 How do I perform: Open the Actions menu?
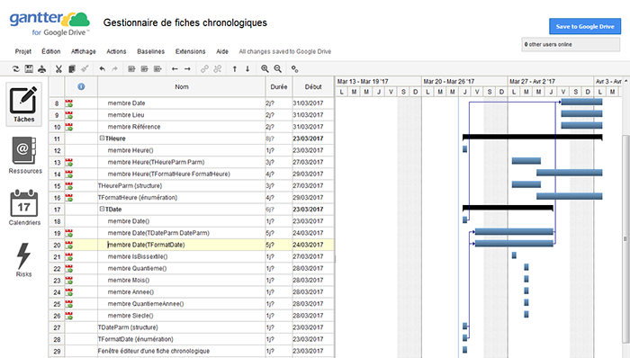click(116, 51)
